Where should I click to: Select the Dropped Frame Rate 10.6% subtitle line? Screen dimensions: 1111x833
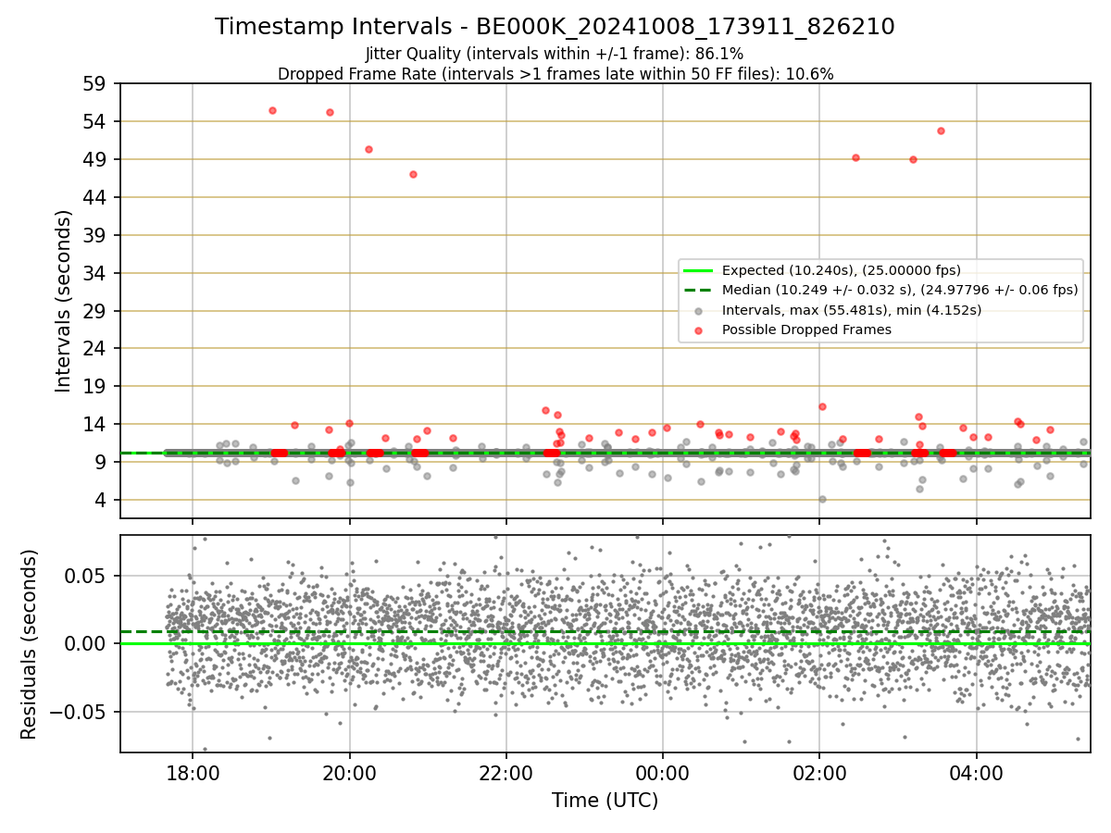(x=555, y=74)
